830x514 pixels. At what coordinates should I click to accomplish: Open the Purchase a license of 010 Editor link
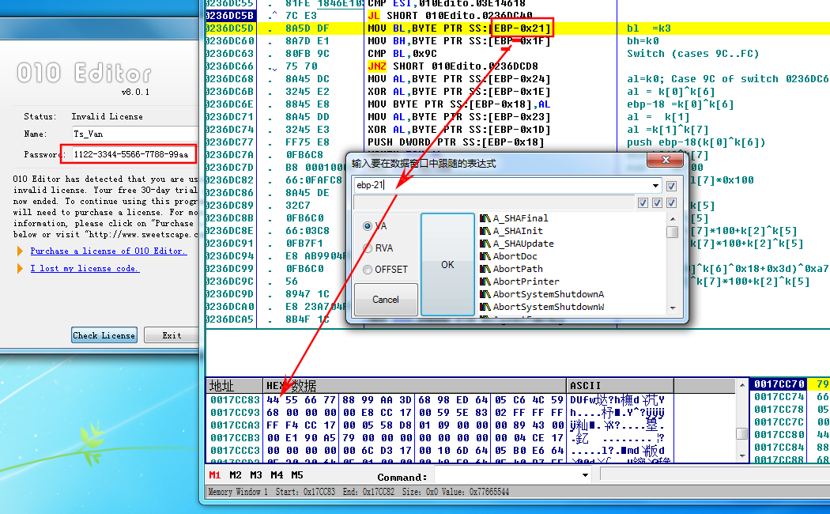click(108, 251)
